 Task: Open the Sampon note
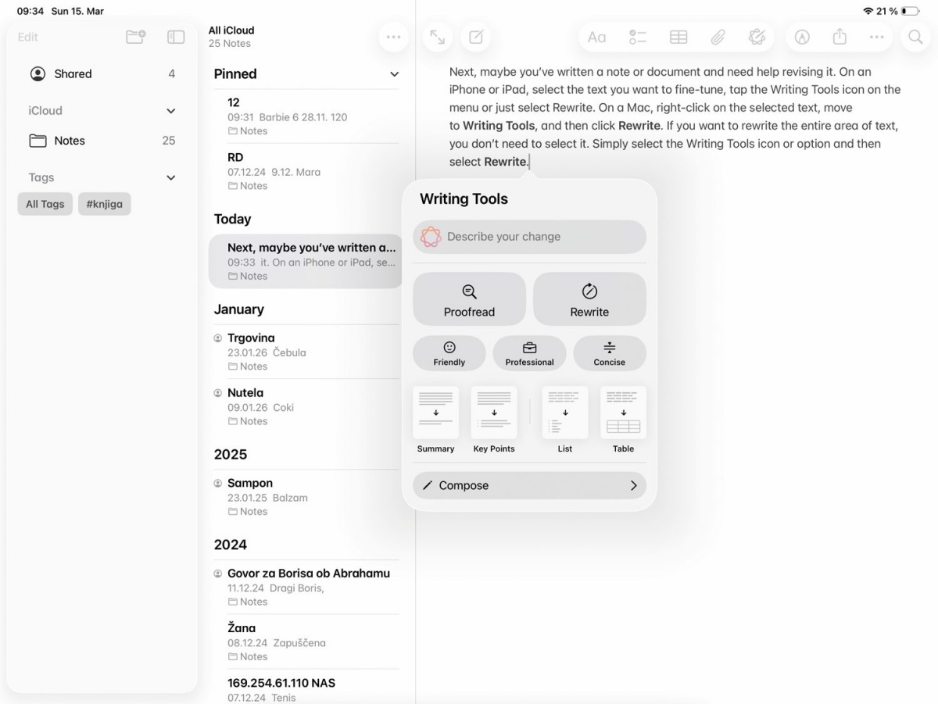coord(306,497)
